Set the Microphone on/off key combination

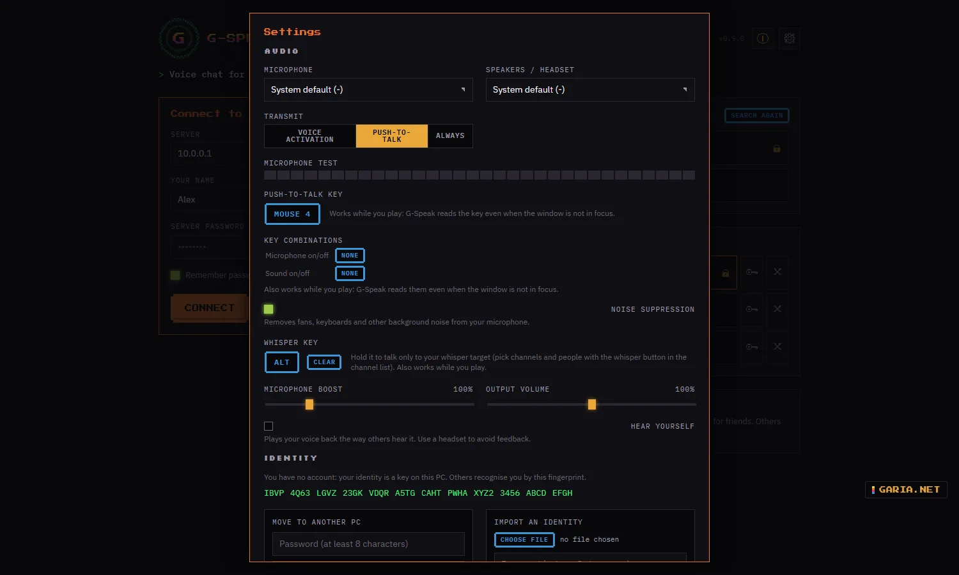point(350,256)
